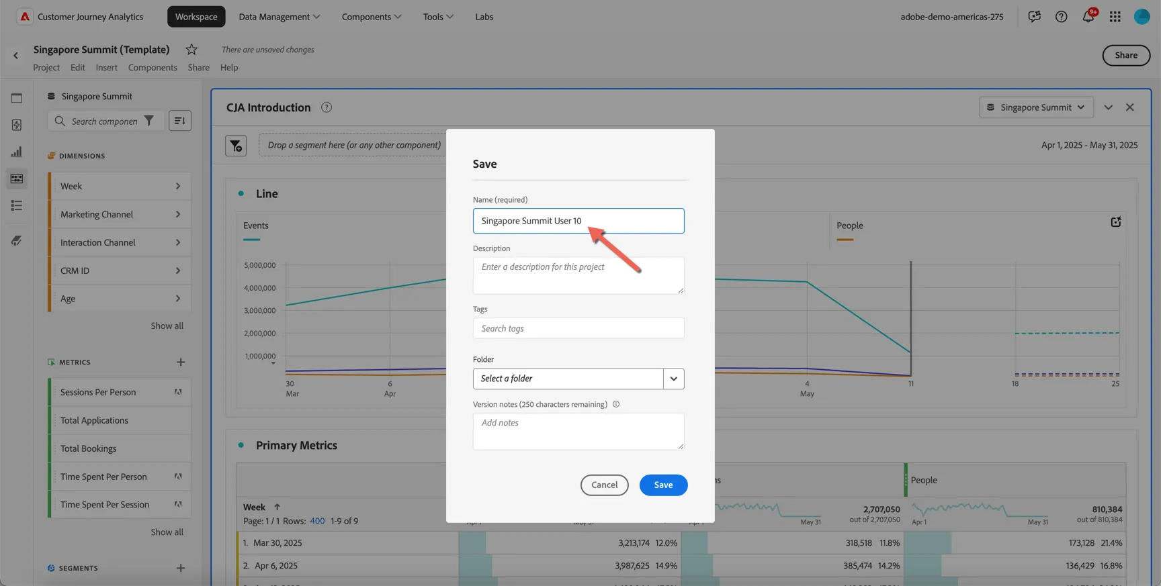Filter components with the funnel icon
This screenshot has width=1161, height=586.
click(x=149, y=121)
